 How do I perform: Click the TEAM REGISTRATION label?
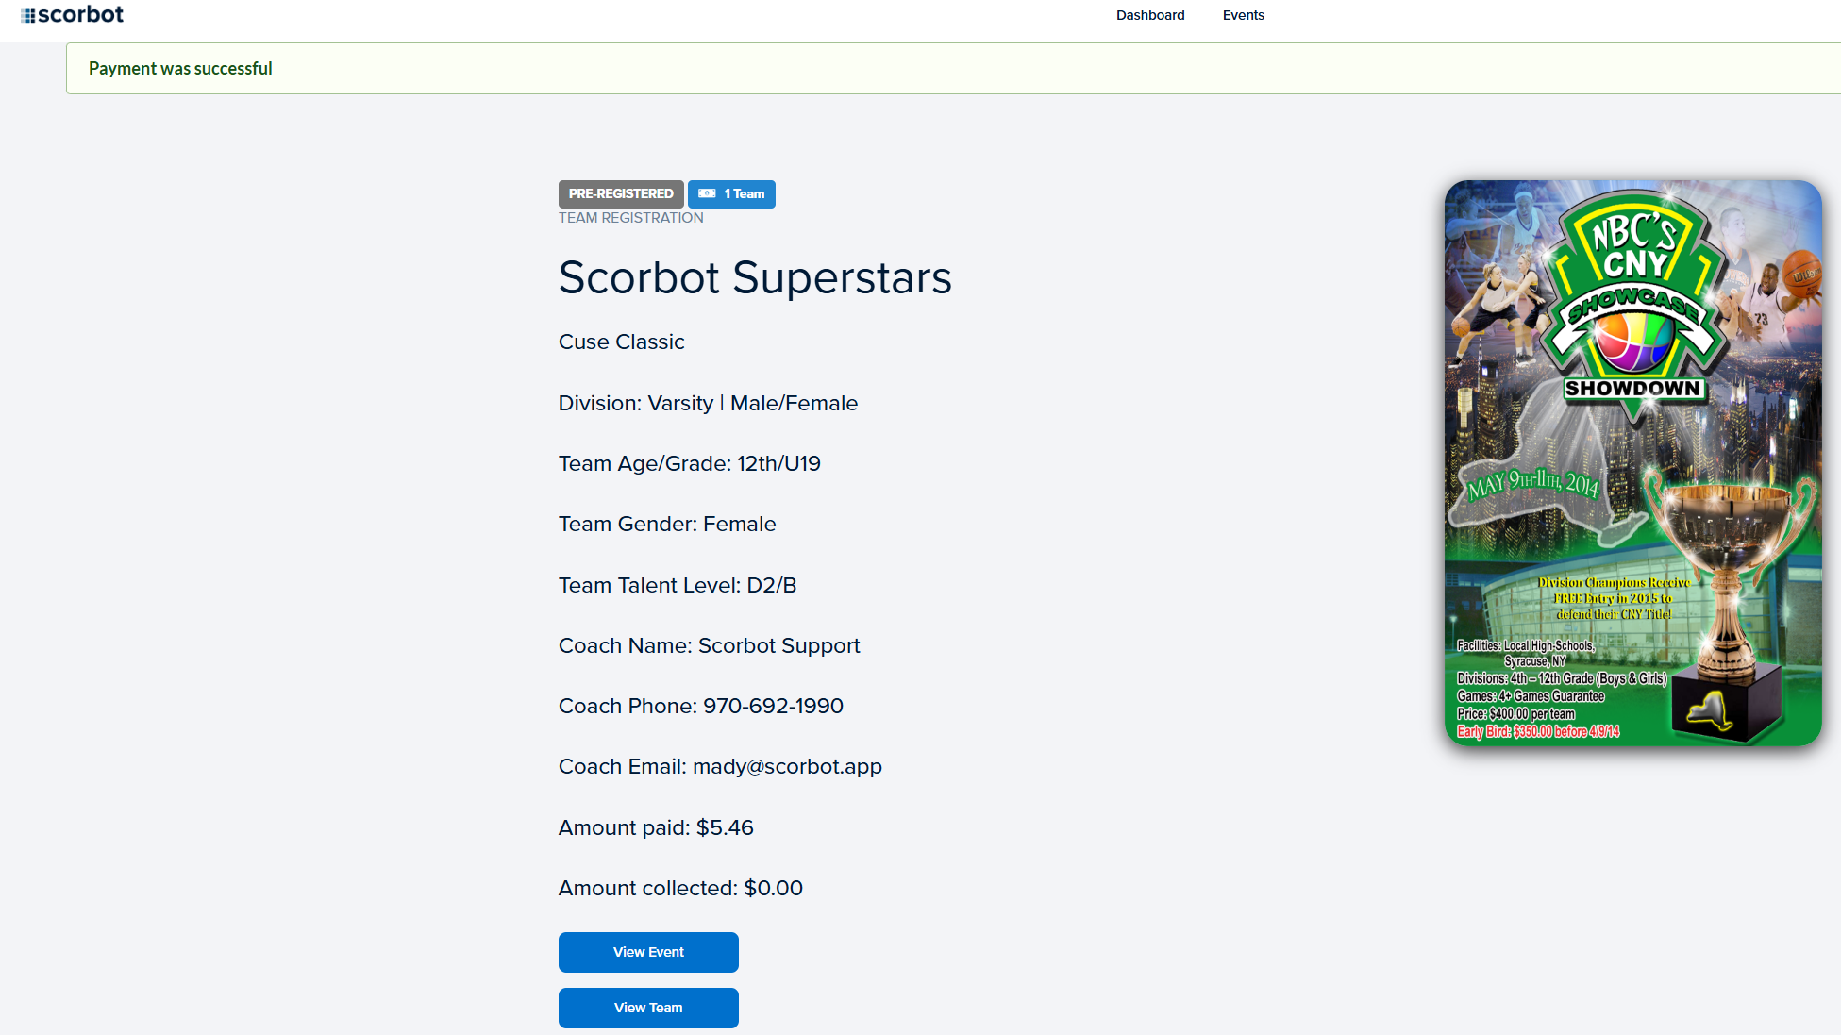pyautogui.click(x=630, y=218)
